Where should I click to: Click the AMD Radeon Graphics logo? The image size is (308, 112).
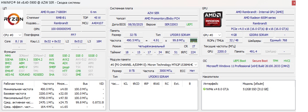[x=213, y=19]
